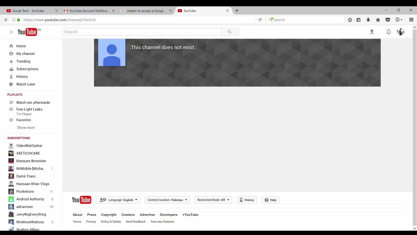This screenshot has width=417, height=235.
Task: Open Marques Brownlee subscription
Action: pos(31,161)
